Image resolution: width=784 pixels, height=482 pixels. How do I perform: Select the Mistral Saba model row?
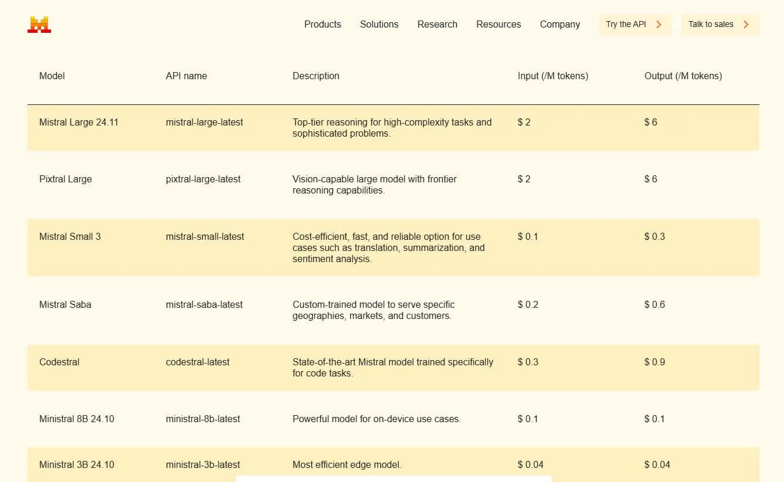65,304
